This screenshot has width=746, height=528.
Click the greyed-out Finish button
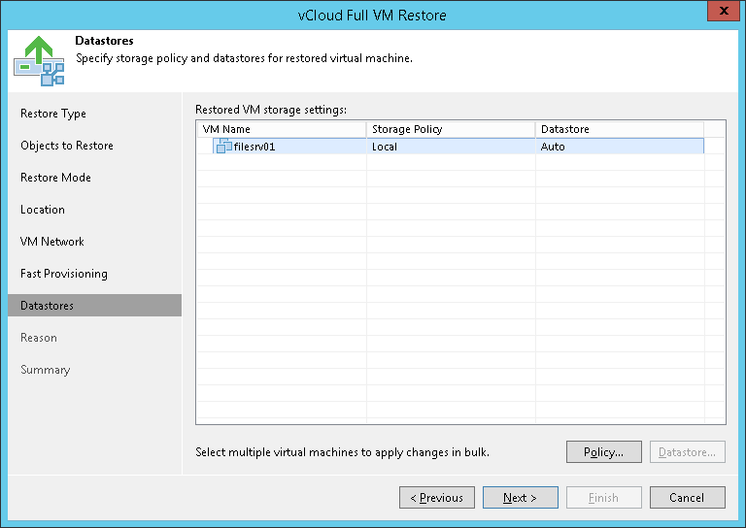[x=604, y=498]
